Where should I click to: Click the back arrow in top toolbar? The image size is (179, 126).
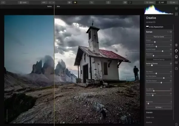click(x=3, y=2)
